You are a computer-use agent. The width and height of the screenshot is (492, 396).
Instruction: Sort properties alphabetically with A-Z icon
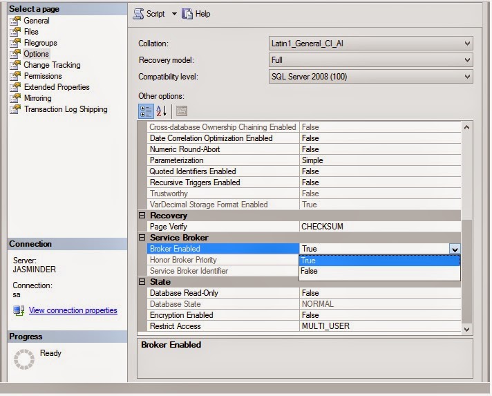pos(162,111)
